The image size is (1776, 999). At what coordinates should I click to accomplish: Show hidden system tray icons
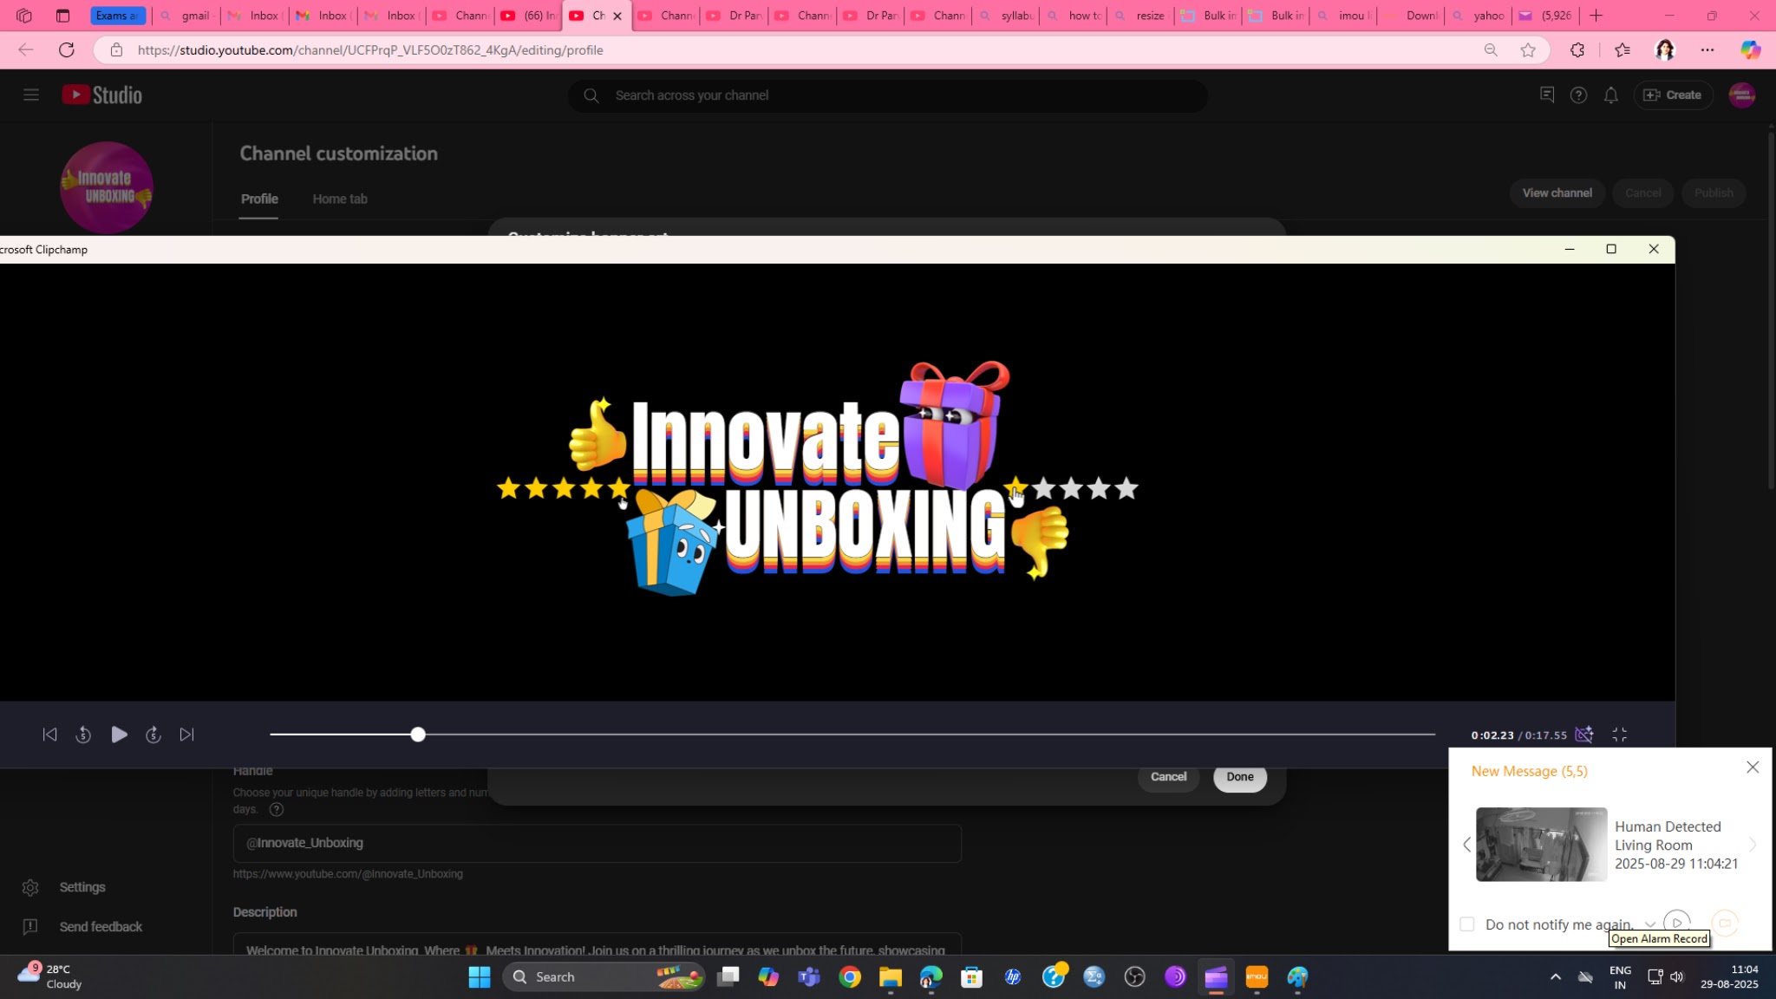[1556, 977]
